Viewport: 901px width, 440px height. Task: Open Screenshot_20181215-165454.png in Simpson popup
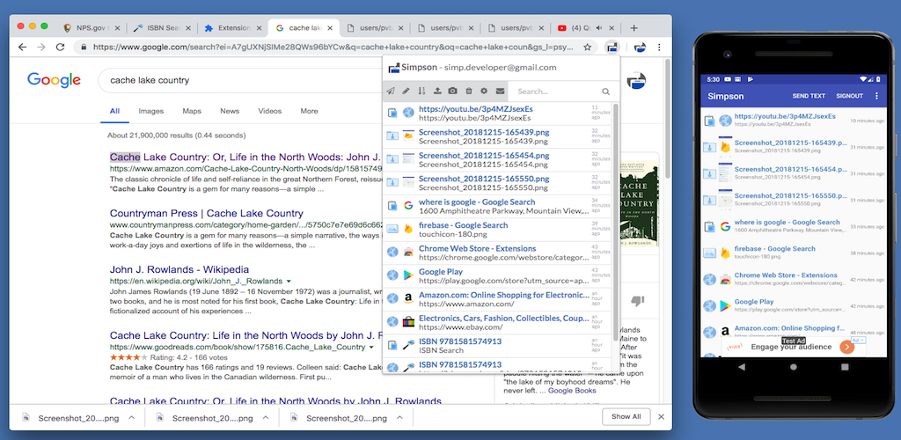484,155
